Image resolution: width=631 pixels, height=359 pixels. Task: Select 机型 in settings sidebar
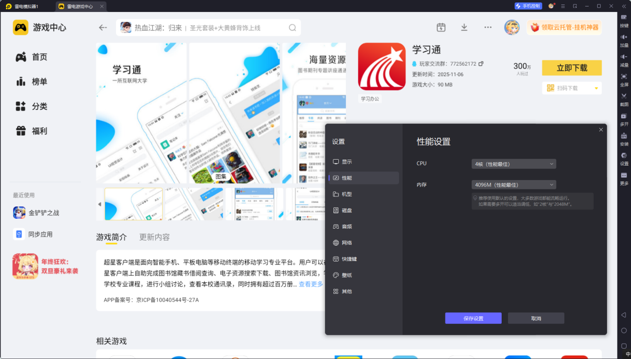[x=364, y=194]
